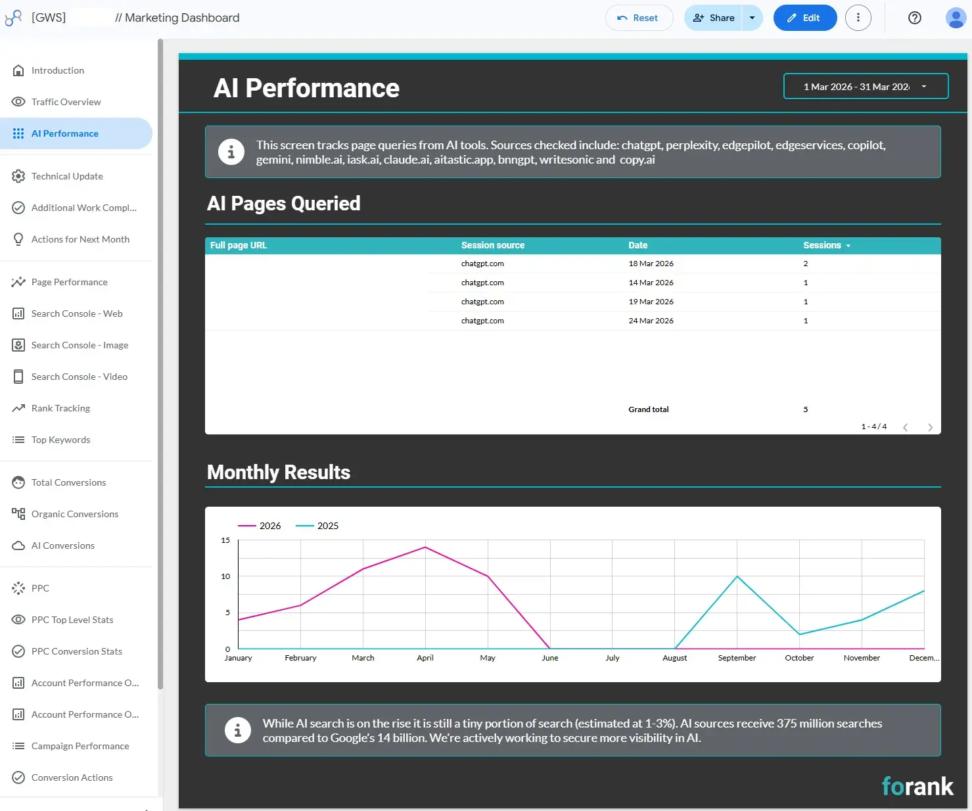
Task: Click the Reset button
Action: [639, 18]
